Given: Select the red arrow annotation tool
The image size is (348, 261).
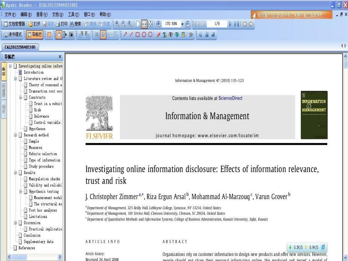Looking at the screenshot, I should [x=125, y=34].
